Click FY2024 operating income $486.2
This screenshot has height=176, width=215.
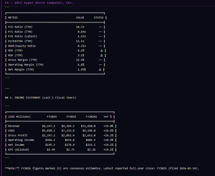click(x=50, y=140)
